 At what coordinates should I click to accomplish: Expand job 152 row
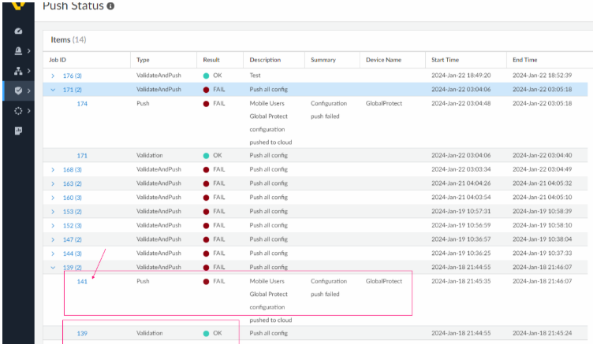53,226
